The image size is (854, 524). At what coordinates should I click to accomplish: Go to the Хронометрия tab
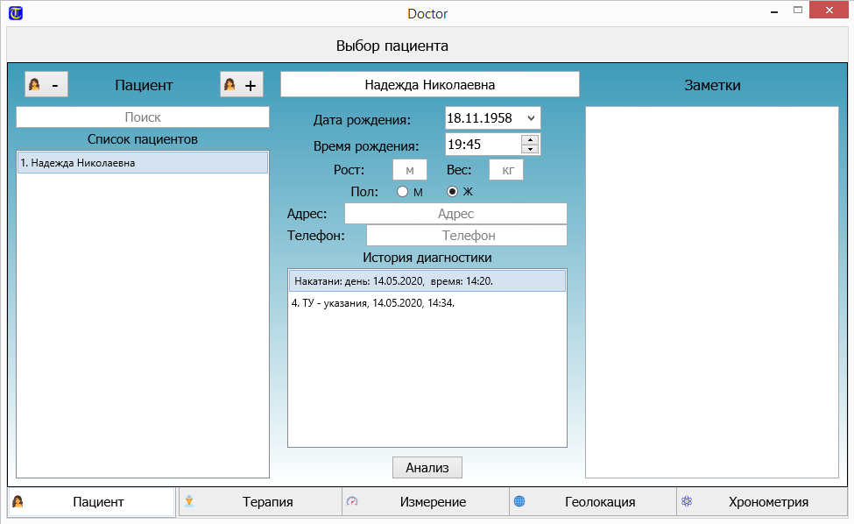(x=760, y=502)
